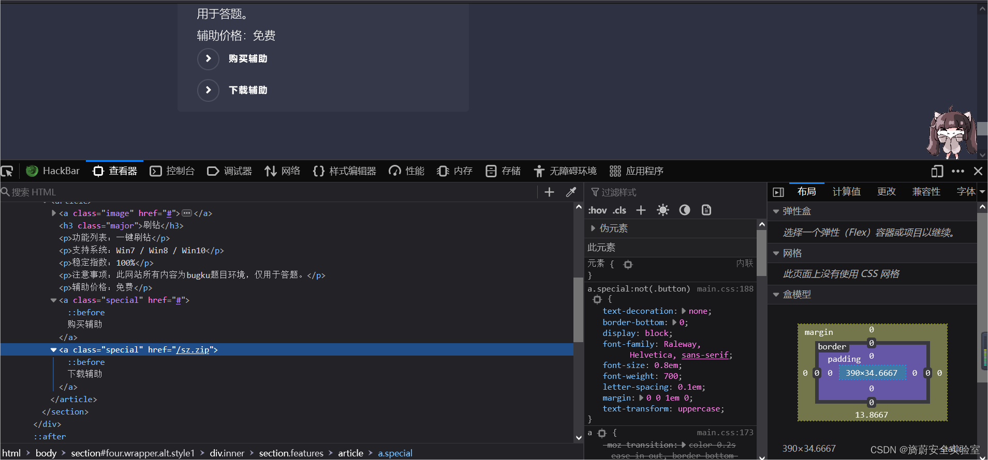
Task: Select html in the breadcrumb bar
Action: (x=11, y=453)
